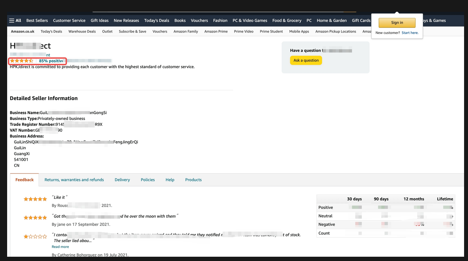Open the Help tab

170,180
